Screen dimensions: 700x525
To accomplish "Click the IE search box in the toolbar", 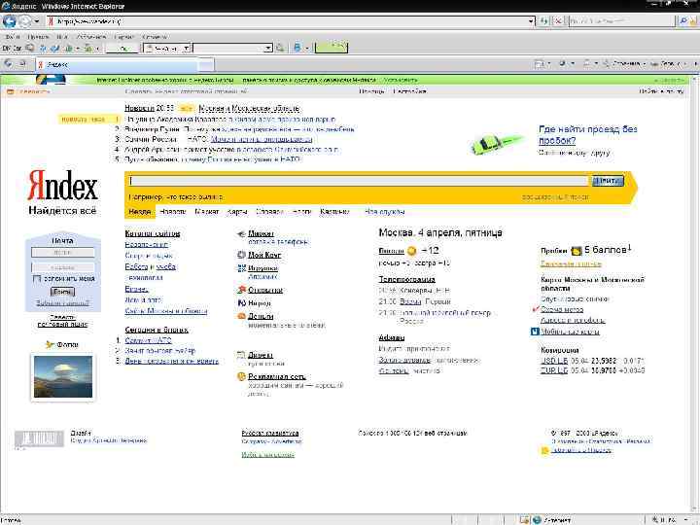I will click(620, 21).
